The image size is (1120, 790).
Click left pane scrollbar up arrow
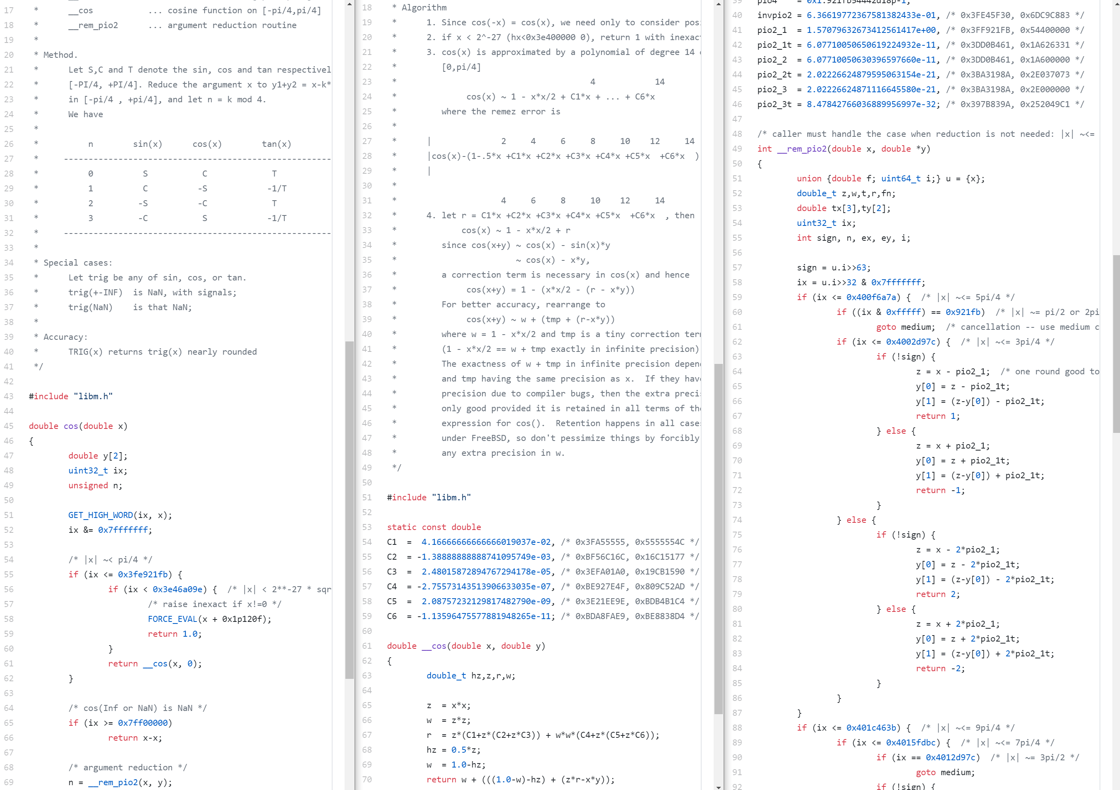pyautogui.click(x=349, y=4)
